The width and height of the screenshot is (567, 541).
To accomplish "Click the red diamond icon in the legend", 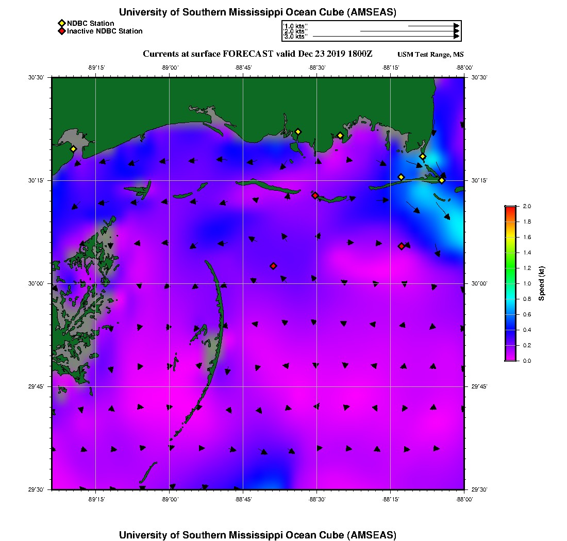I will point(61,31).
